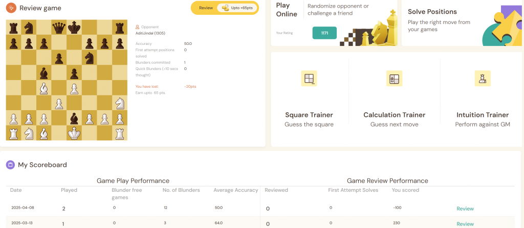Viewport: 524px width, 228px height.
Task: Click the Game Review Performance header
Action: tap(387, 181)
